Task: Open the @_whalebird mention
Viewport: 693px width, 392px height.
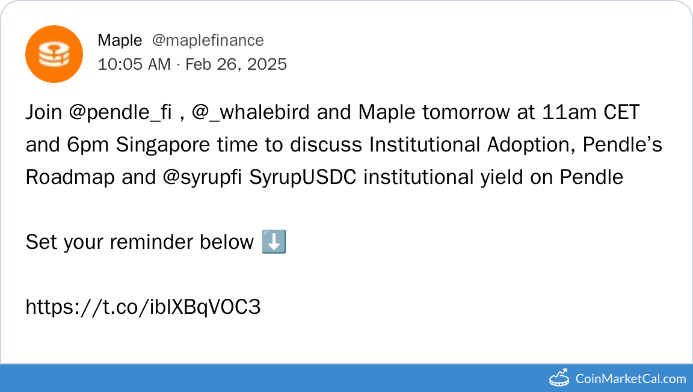Action: pos(251,112)
